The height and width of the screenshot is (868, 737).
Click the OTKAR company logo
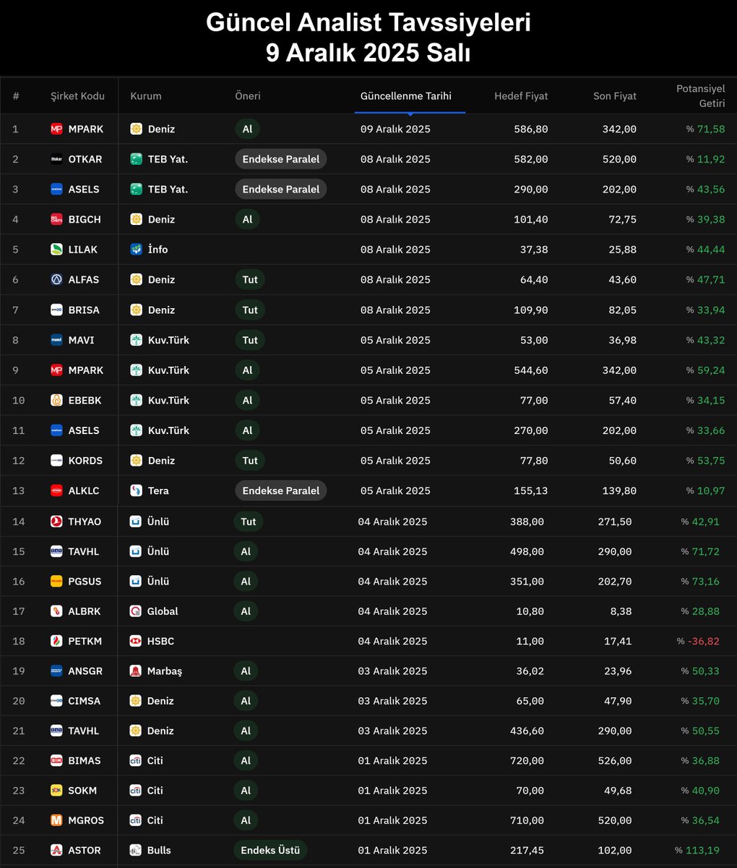coord(56,159)
